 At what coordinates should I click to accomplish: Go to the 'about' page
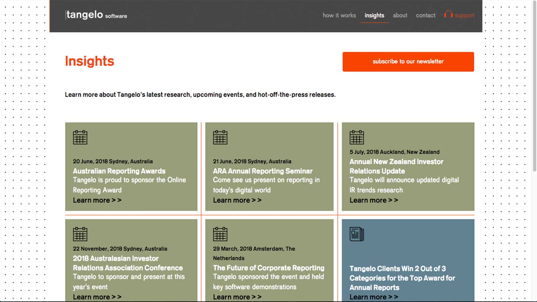point(400,15)
